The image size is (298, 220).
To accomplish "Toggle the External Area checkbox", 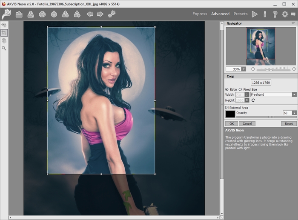I will click(227, 108).
